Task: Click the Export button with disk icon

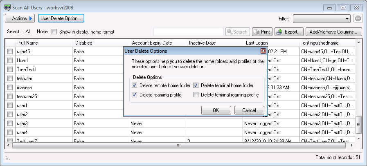Action: pyautogui.click(x=289, y=31)
